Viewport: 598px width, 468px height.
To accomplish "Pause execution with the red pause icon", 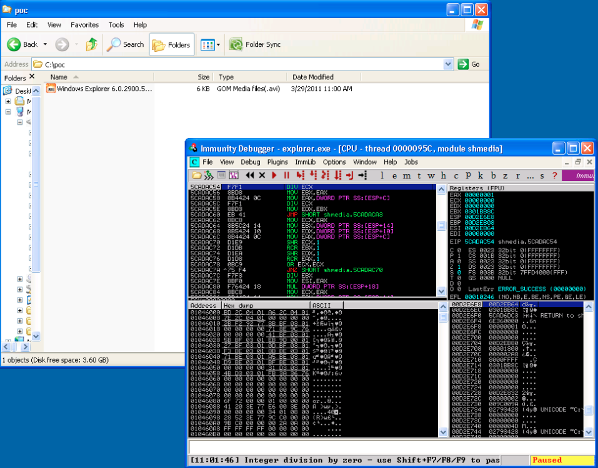I will tap(286, 175).
